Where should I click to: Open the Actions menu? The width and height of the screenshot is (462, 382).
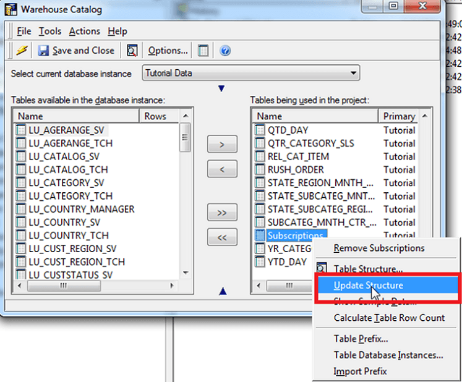click(x=84, y=31)
